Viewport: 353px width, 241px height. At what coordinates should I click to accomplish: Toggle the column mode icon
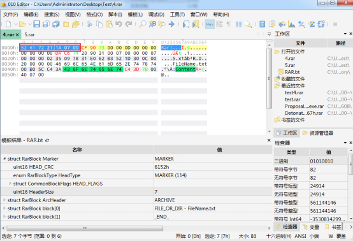tap(239, 24)
